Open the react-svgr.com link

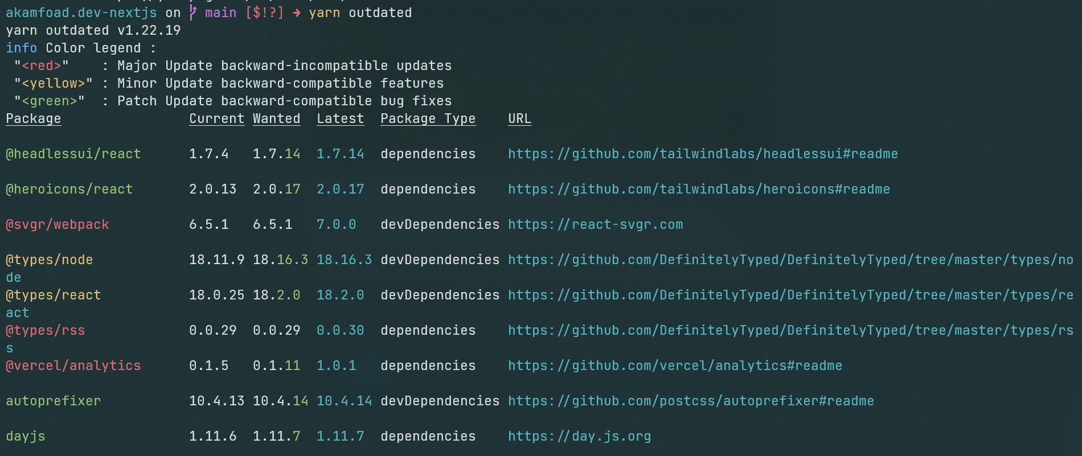click(595, 224)
